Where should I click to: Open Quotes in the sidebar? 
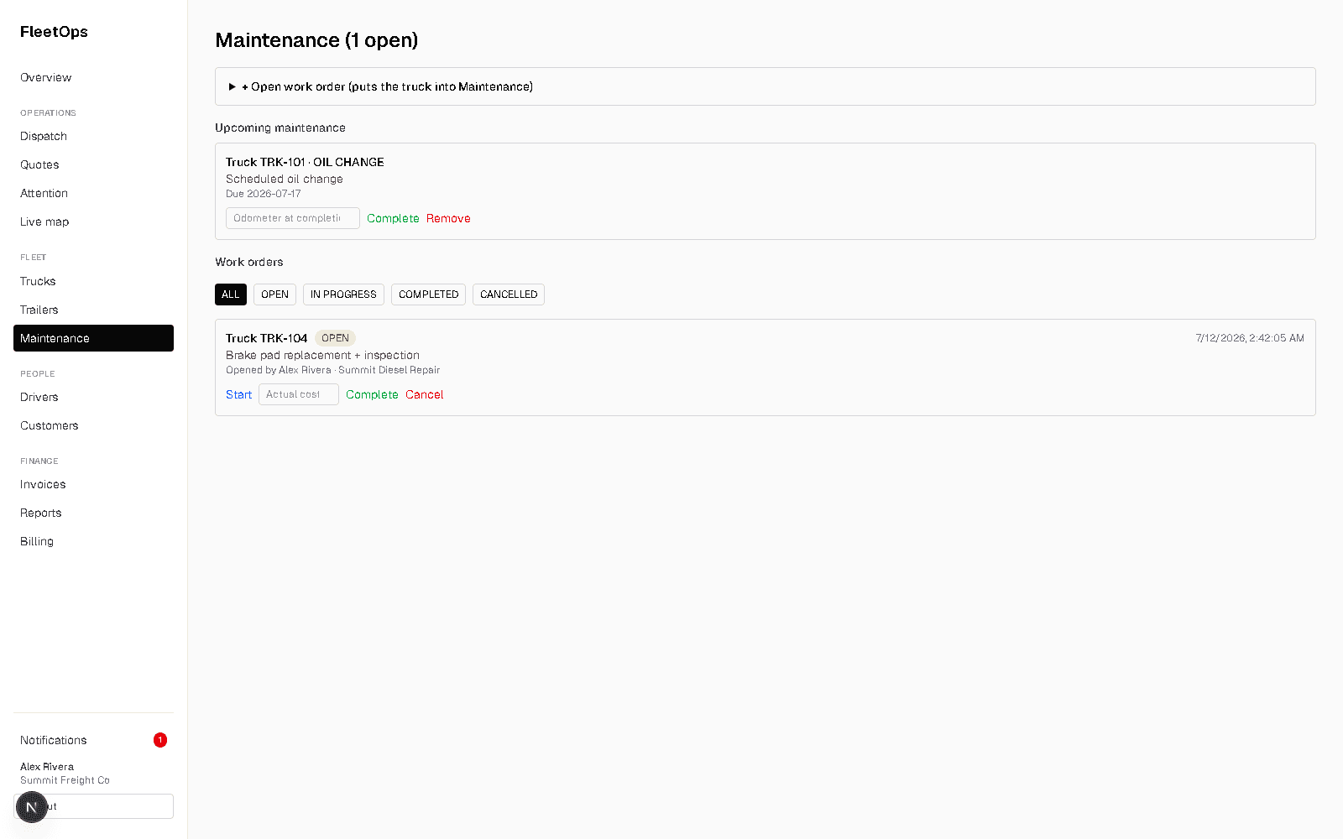tap(93, 164)
